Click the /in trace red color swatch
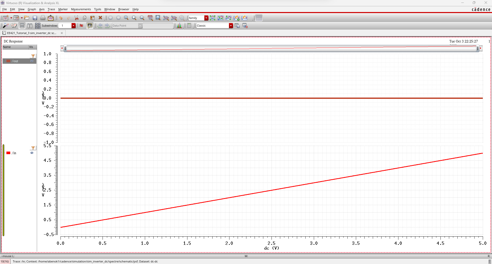 8,153
